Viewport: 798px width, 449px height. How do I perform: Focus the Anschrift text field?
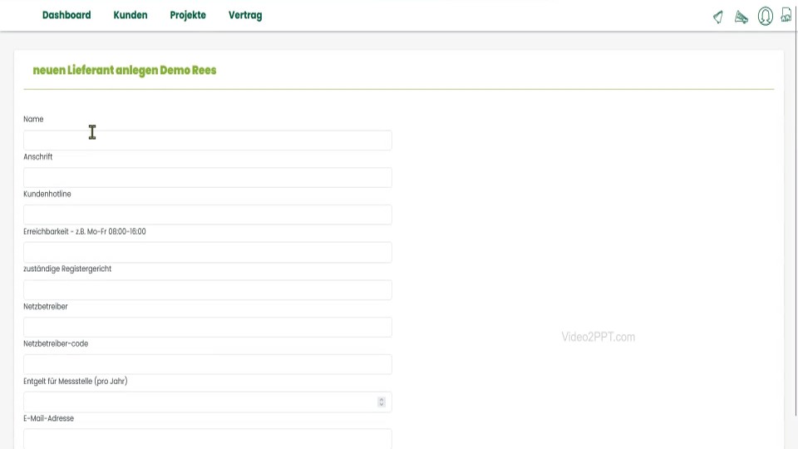[207, 178]
